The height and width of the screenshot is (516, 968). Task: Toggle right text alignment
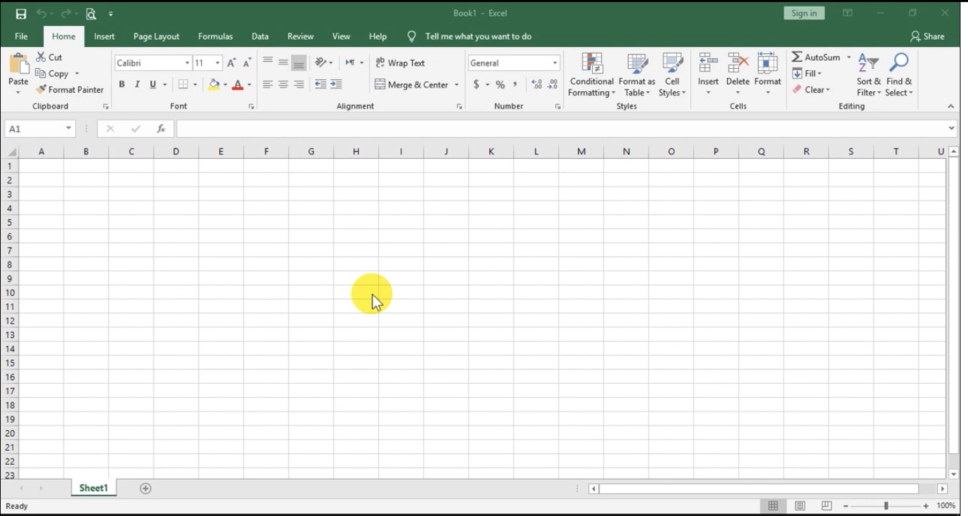point(299,85)
